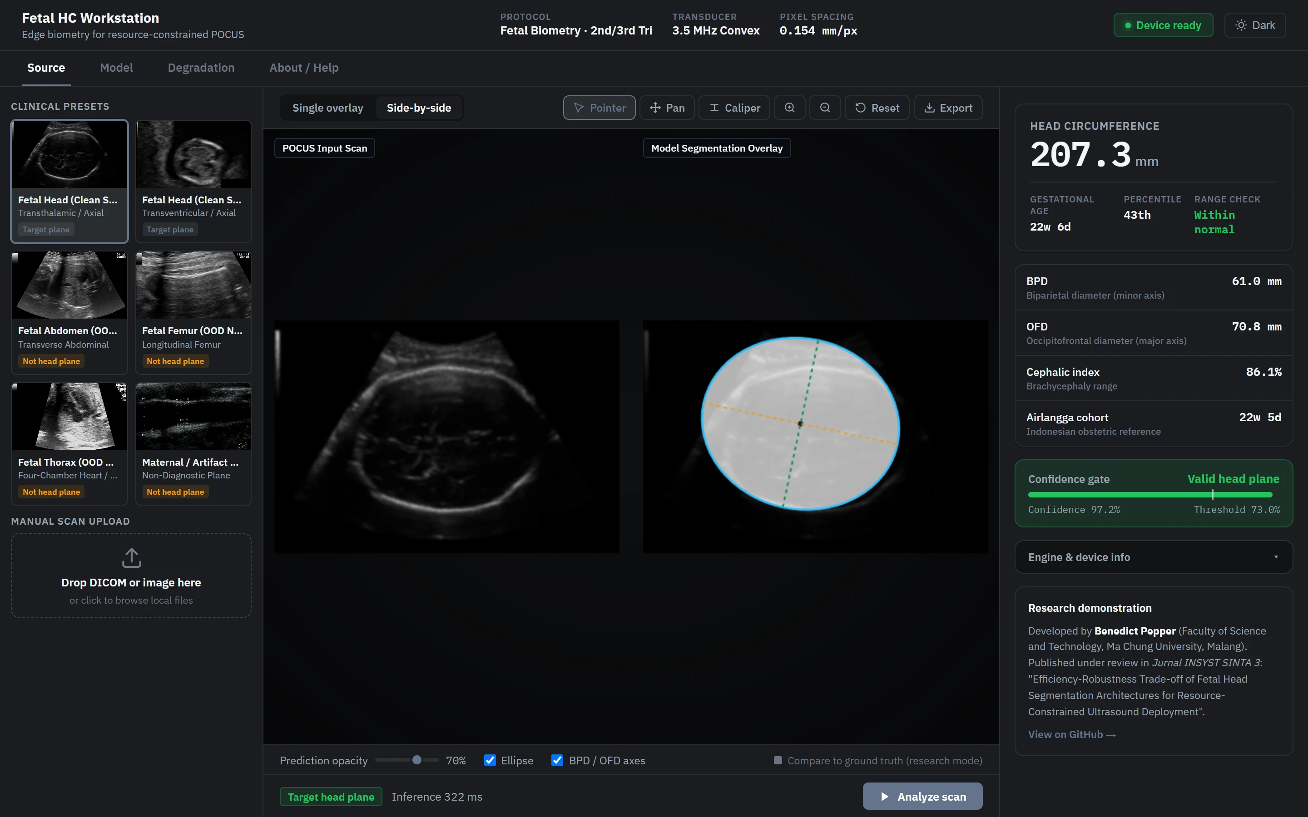The image size is (1308, 817).
Task: Click the Model Segmentation Overlay label
Action: pos(717,148)
